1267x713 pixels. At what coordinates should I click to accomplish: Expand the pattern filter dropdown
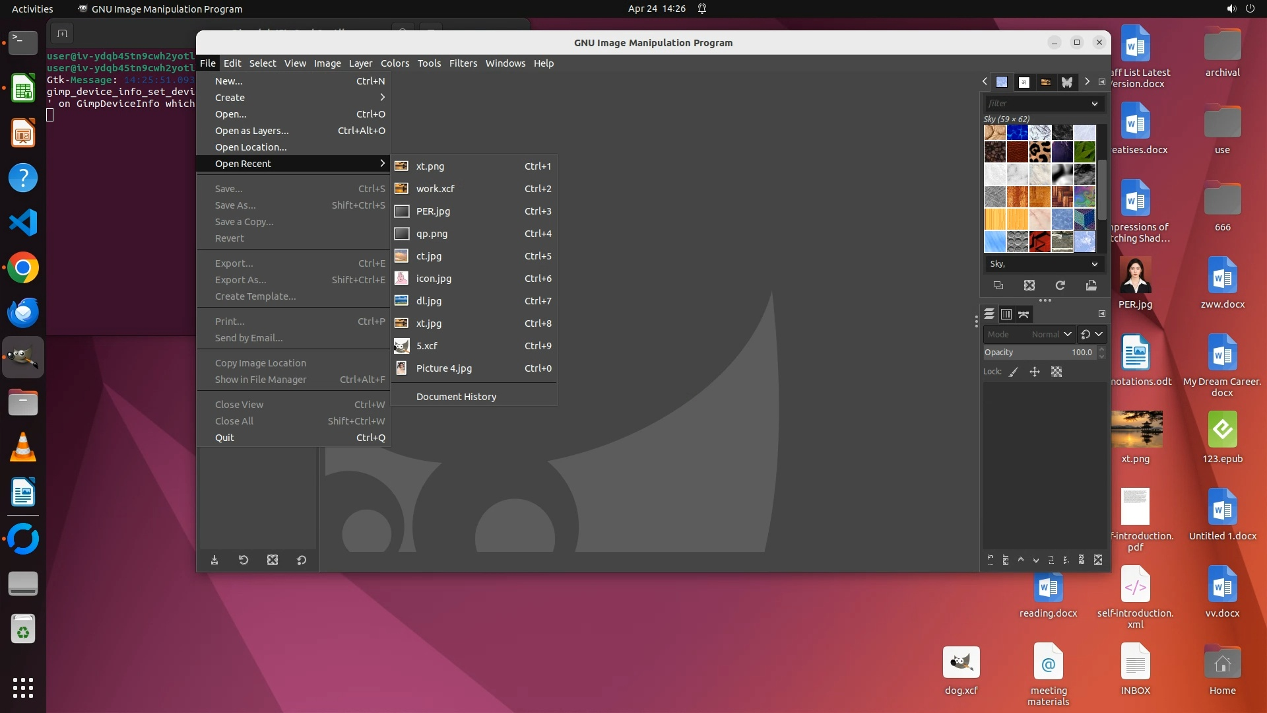coord(1094,104)
